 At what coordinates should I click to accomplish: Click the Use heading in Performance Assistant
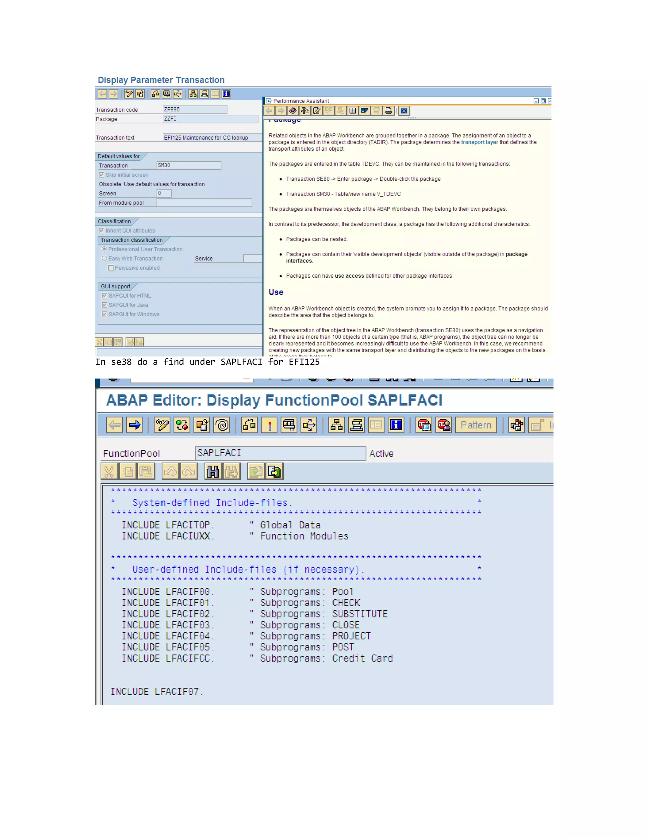point(276,292)
